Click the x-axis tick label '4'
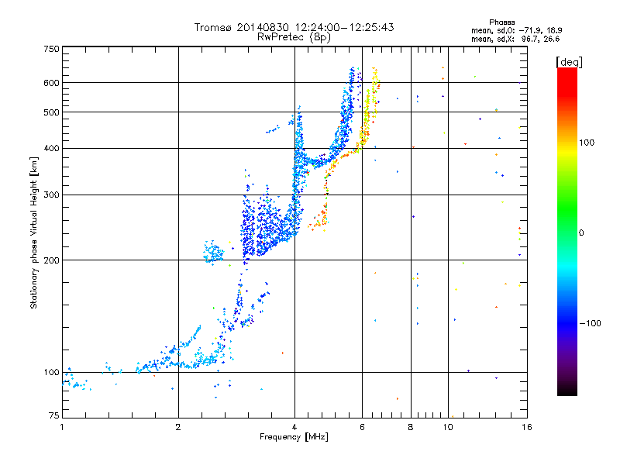 tap(294, 427)
